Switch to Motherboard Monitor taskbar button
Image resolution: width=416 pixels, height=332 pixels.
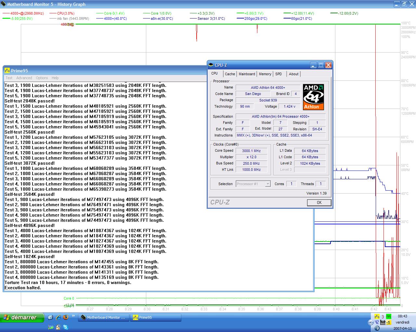[x=103, y=317]
